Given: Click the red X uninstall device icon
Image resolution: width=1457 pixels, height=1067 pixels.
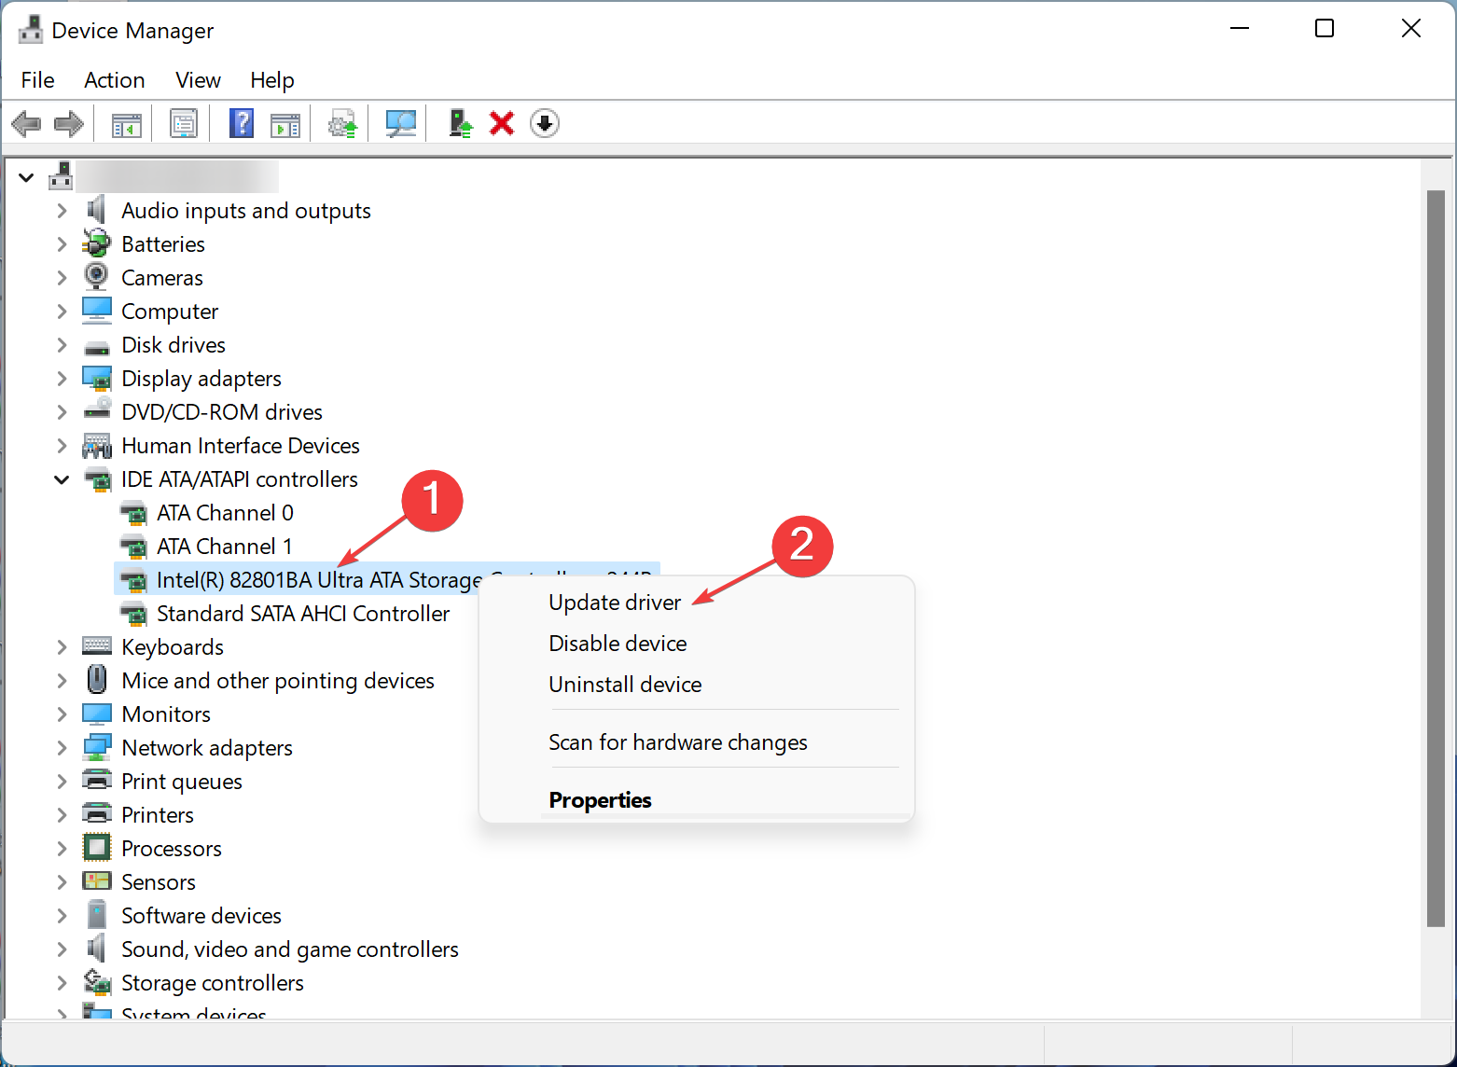Looking at the screenshot, I should click(502, 123).
